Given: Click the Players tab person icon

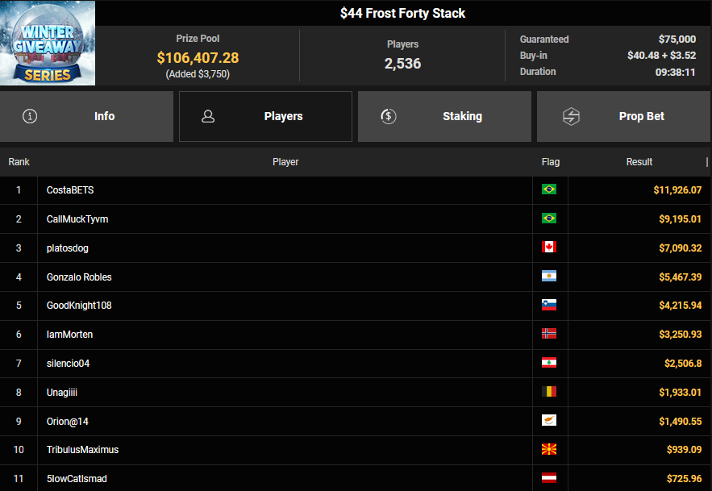Looking at the screenshot, I should tap(208, 116).
